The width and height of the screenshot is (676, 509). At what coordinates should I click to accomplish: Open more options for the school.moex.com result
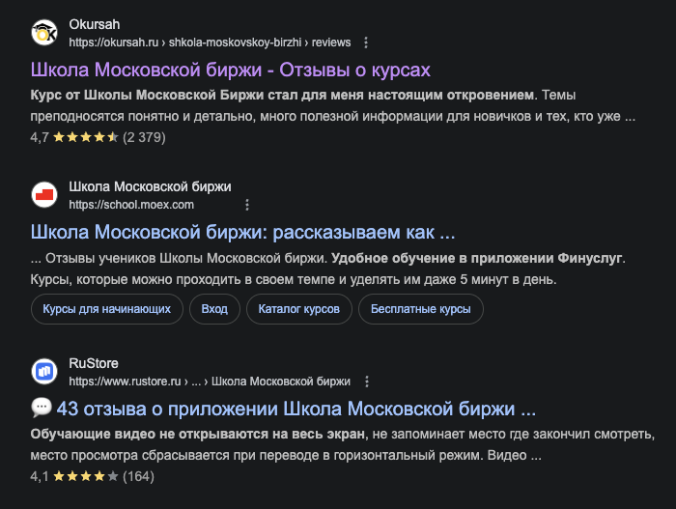click(247, 205)
